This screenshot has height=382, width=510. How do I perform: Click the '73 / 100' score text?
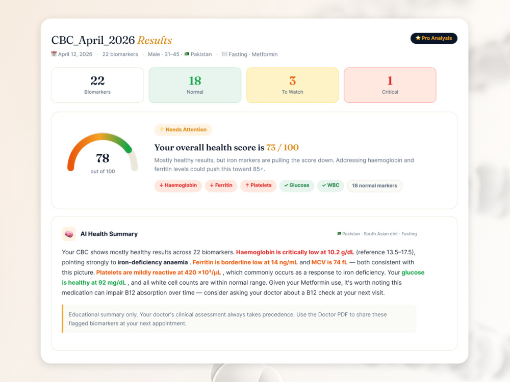pos(283,148)
